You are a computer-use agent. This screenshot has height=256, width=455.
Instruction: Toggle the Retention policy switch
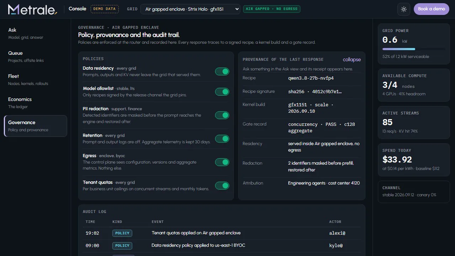222,139
